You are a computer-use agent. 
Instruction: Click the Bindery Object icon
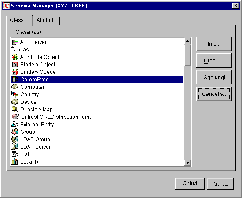tap(15, 65)
